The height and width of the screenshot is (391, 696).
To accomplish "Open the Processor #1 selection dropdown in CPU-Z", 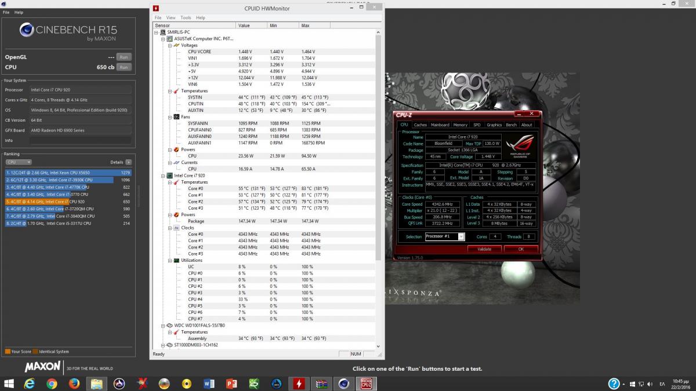I will pyautogui.click(x=444, y=236).
